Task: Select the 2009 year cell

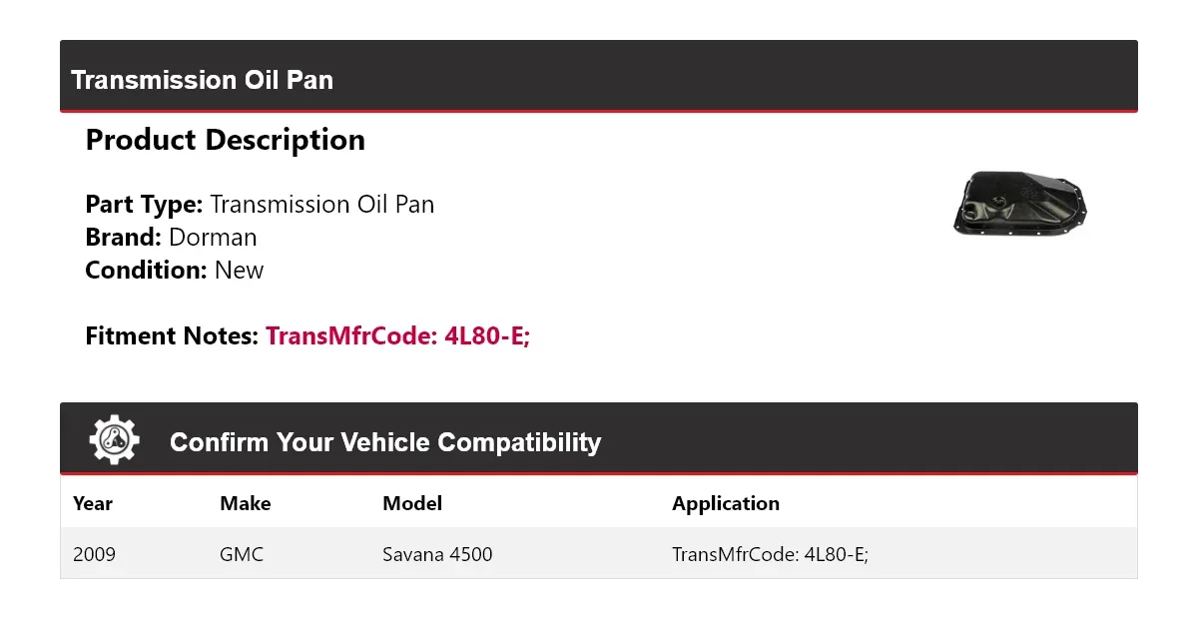Action: [x=94, y=553]
